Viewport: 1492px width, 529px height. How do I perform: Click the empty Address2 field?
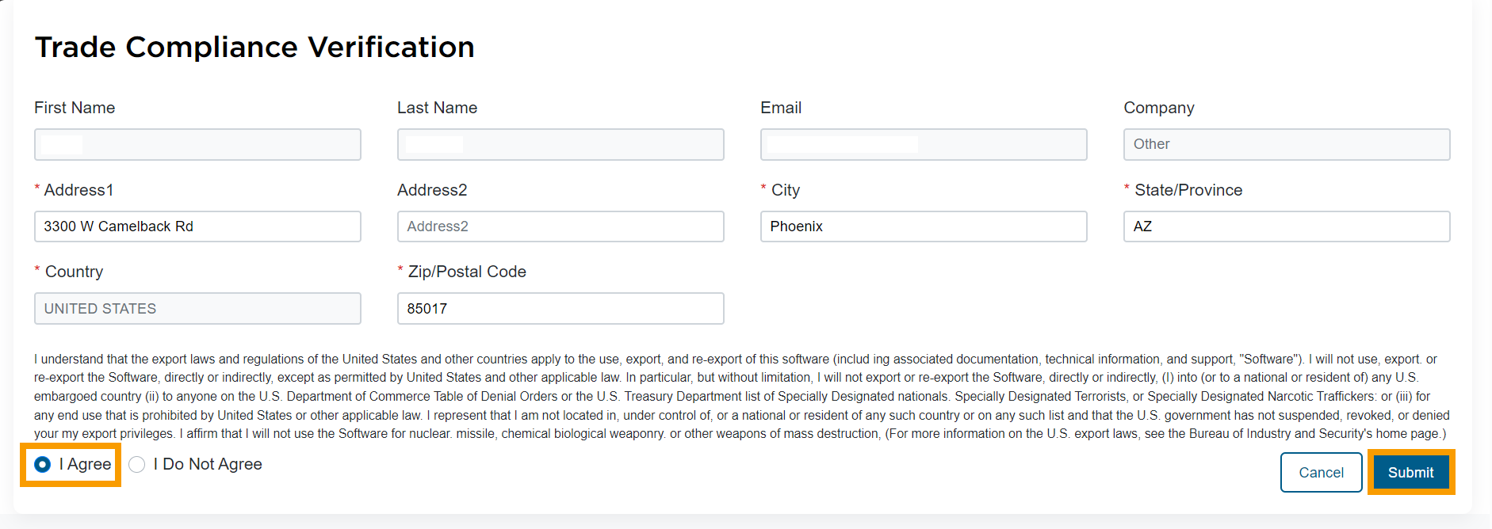point(560,226)
